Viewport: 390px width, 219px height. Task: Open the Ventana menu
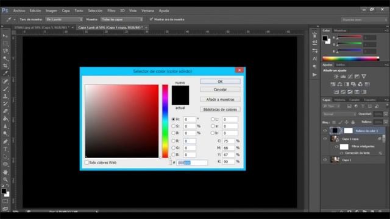147,11
